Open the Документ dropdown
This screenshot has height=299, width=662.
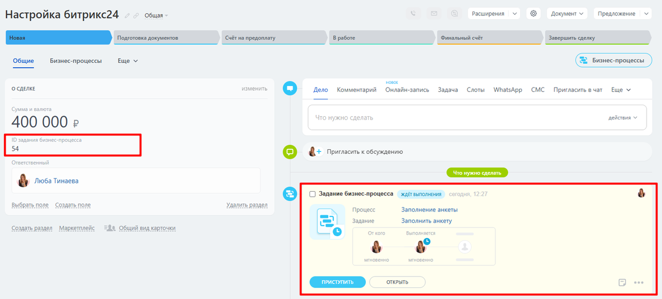pos(567,14)
